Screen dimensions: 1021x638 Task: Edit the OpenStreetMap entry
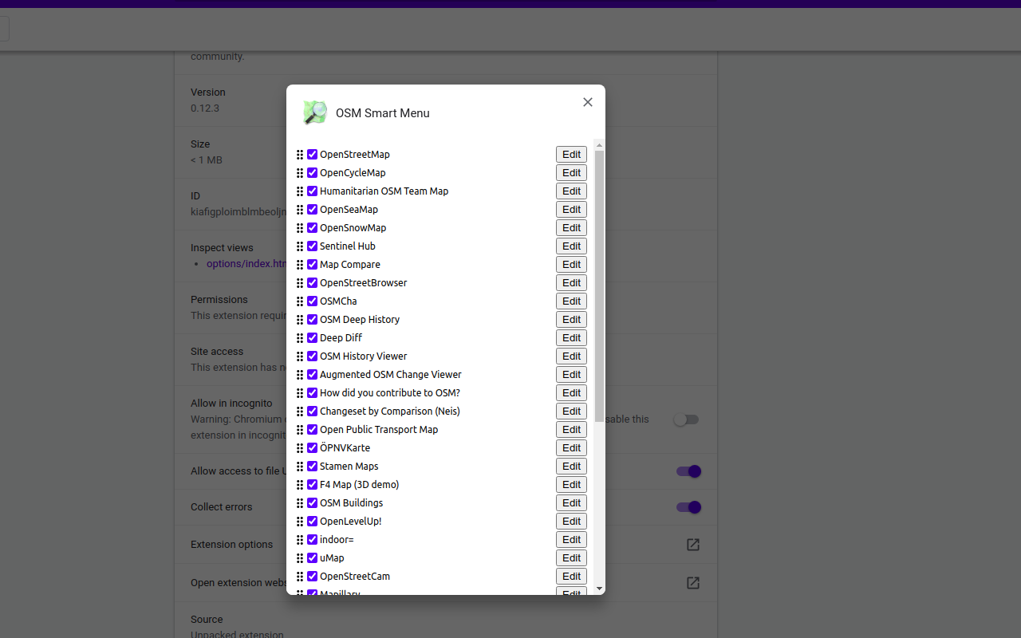[x=571, y=155]
